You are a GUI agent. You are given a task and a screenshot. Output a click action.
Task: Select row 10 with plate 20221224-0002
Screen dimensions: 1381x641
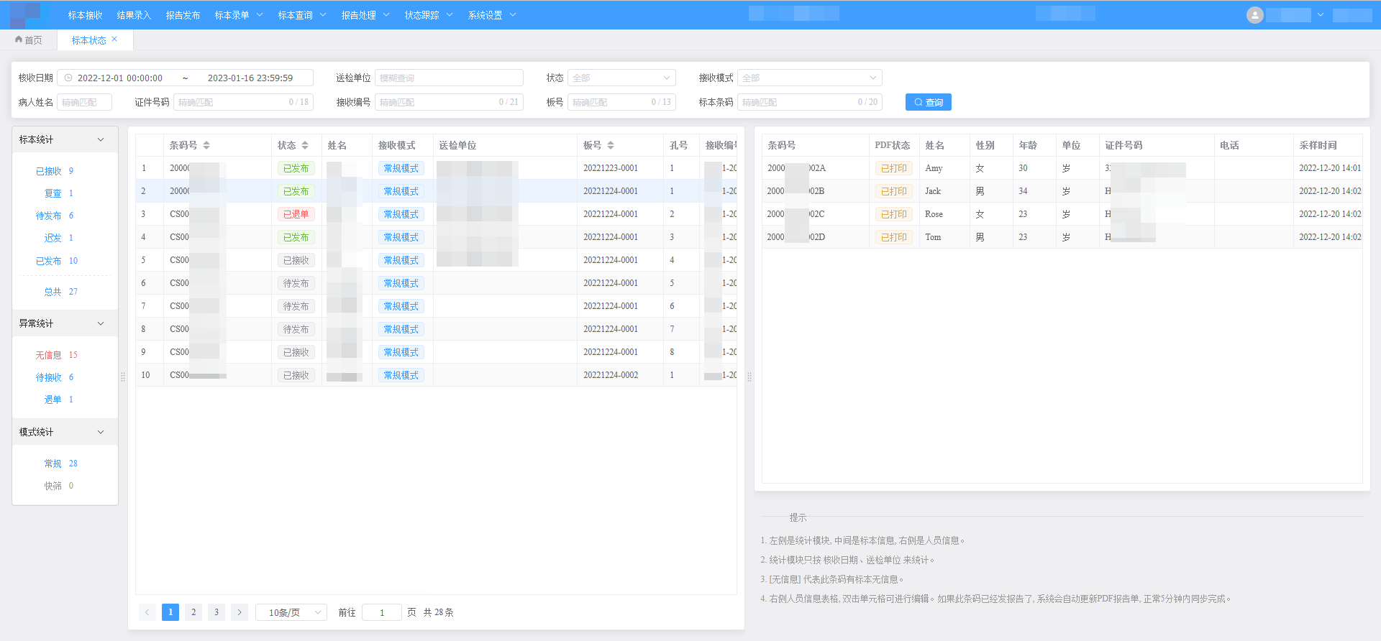[436, 375]
